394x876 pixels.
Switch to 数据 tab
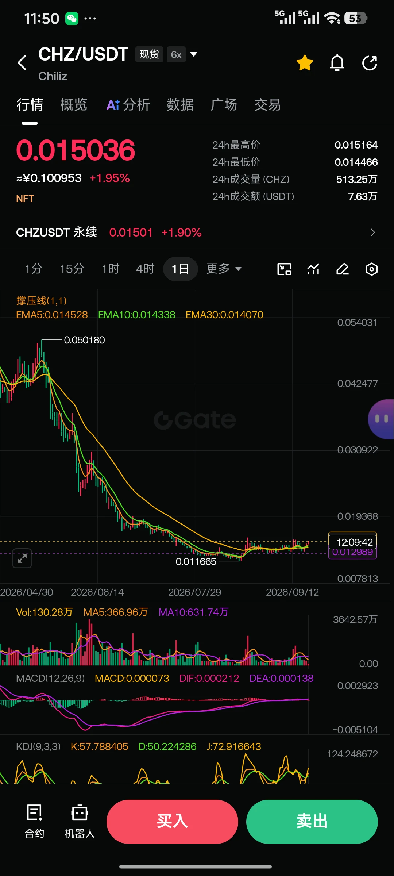click(x=180, y=105)
